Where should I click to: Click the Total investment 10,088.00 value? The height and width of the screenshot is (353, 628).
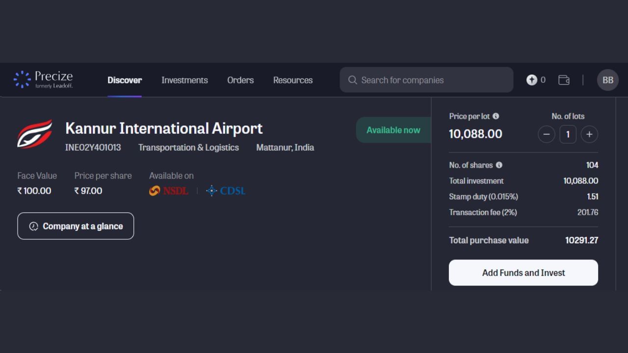pyautogui.click(x=581, y=181)
